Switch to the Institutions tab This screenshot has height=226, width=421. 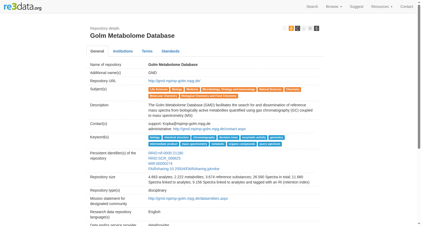pos(123,51)
